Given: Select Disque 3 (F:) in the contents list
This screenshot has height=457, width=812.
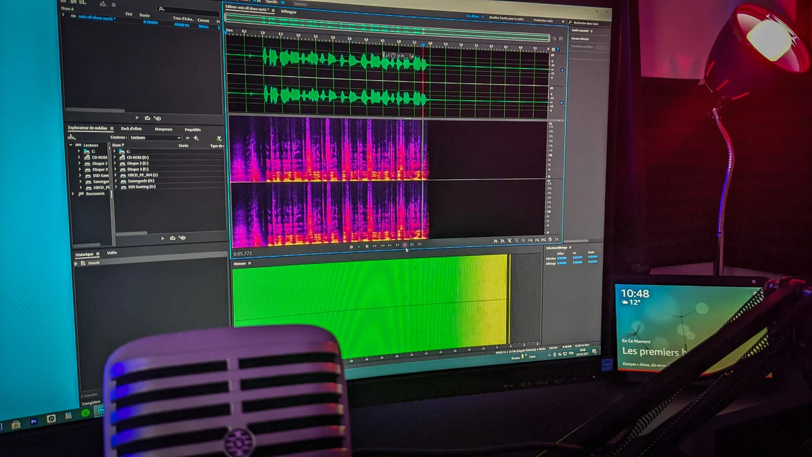Looking at the screenshot, I should click(138, 169).
